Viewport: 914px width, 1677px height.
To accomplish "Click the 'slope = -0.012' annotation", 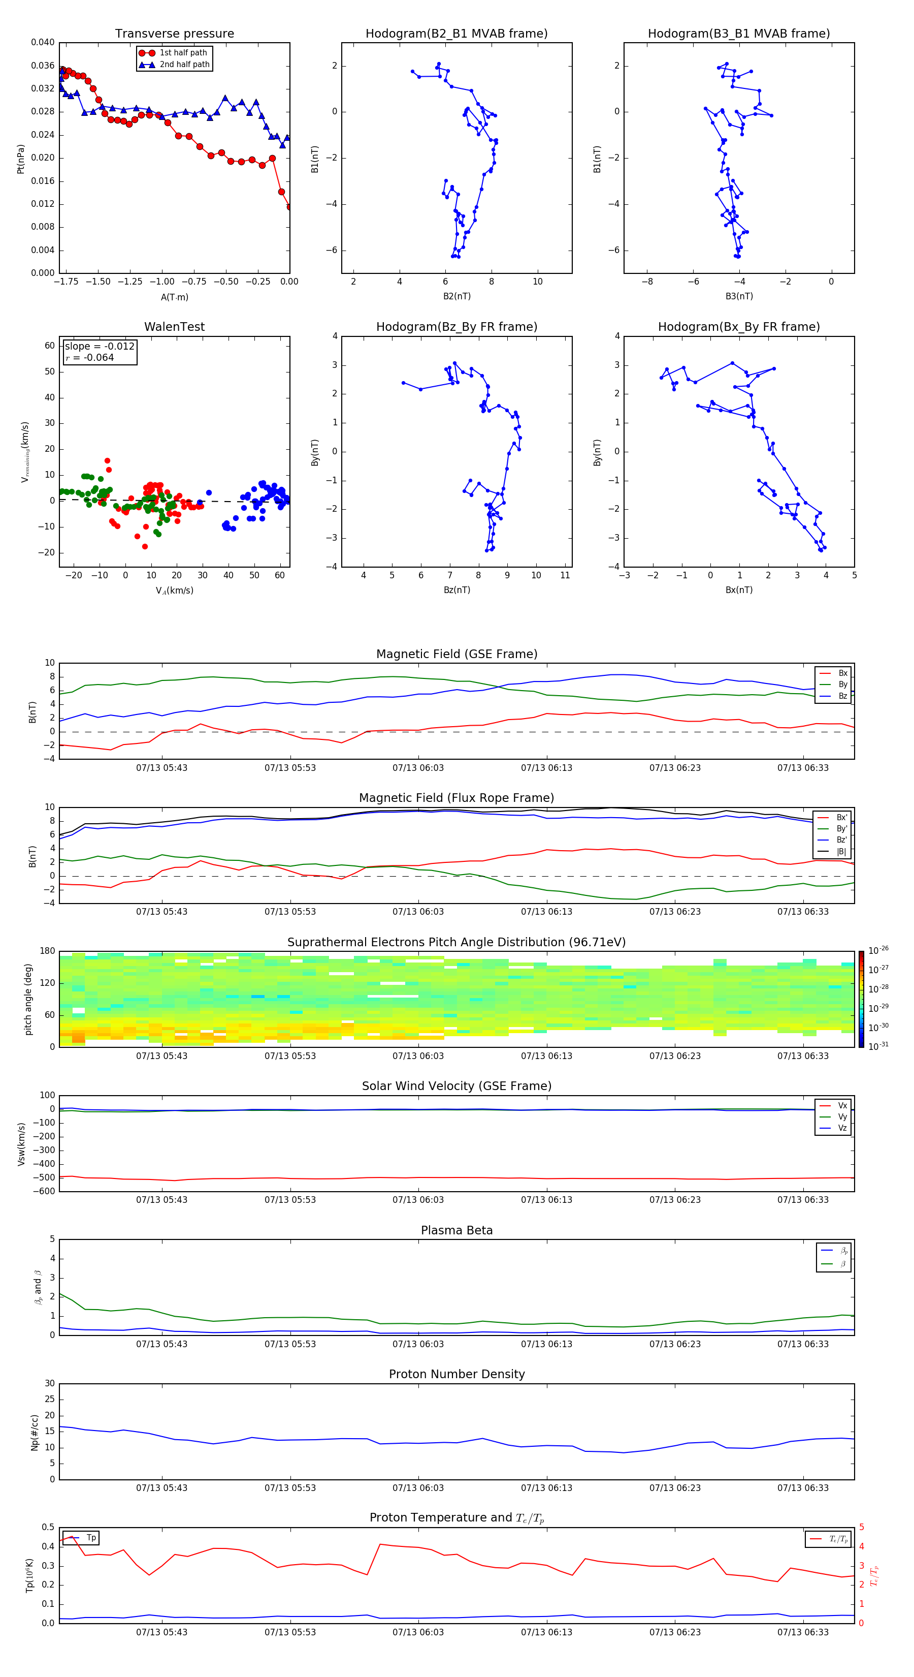I will 100,347.
